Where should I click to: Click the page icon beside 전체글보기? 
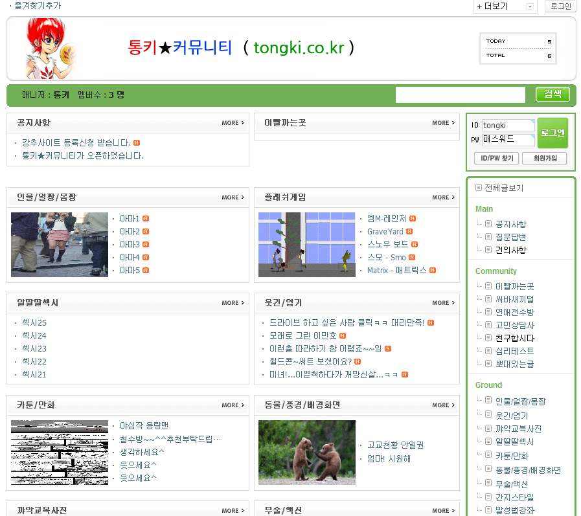(x=479, y=188)
